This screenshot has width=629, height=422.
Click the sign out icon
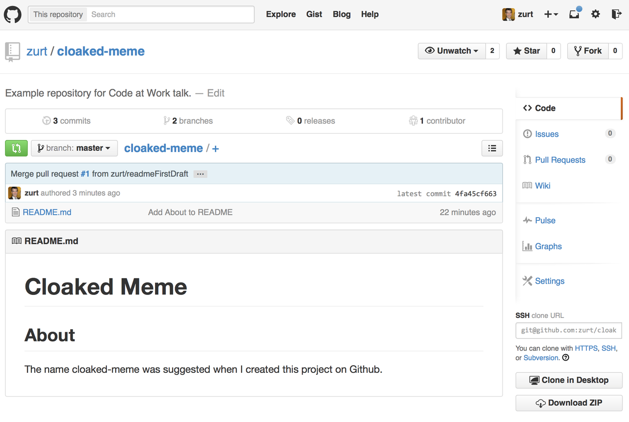[x=616, y=14]
